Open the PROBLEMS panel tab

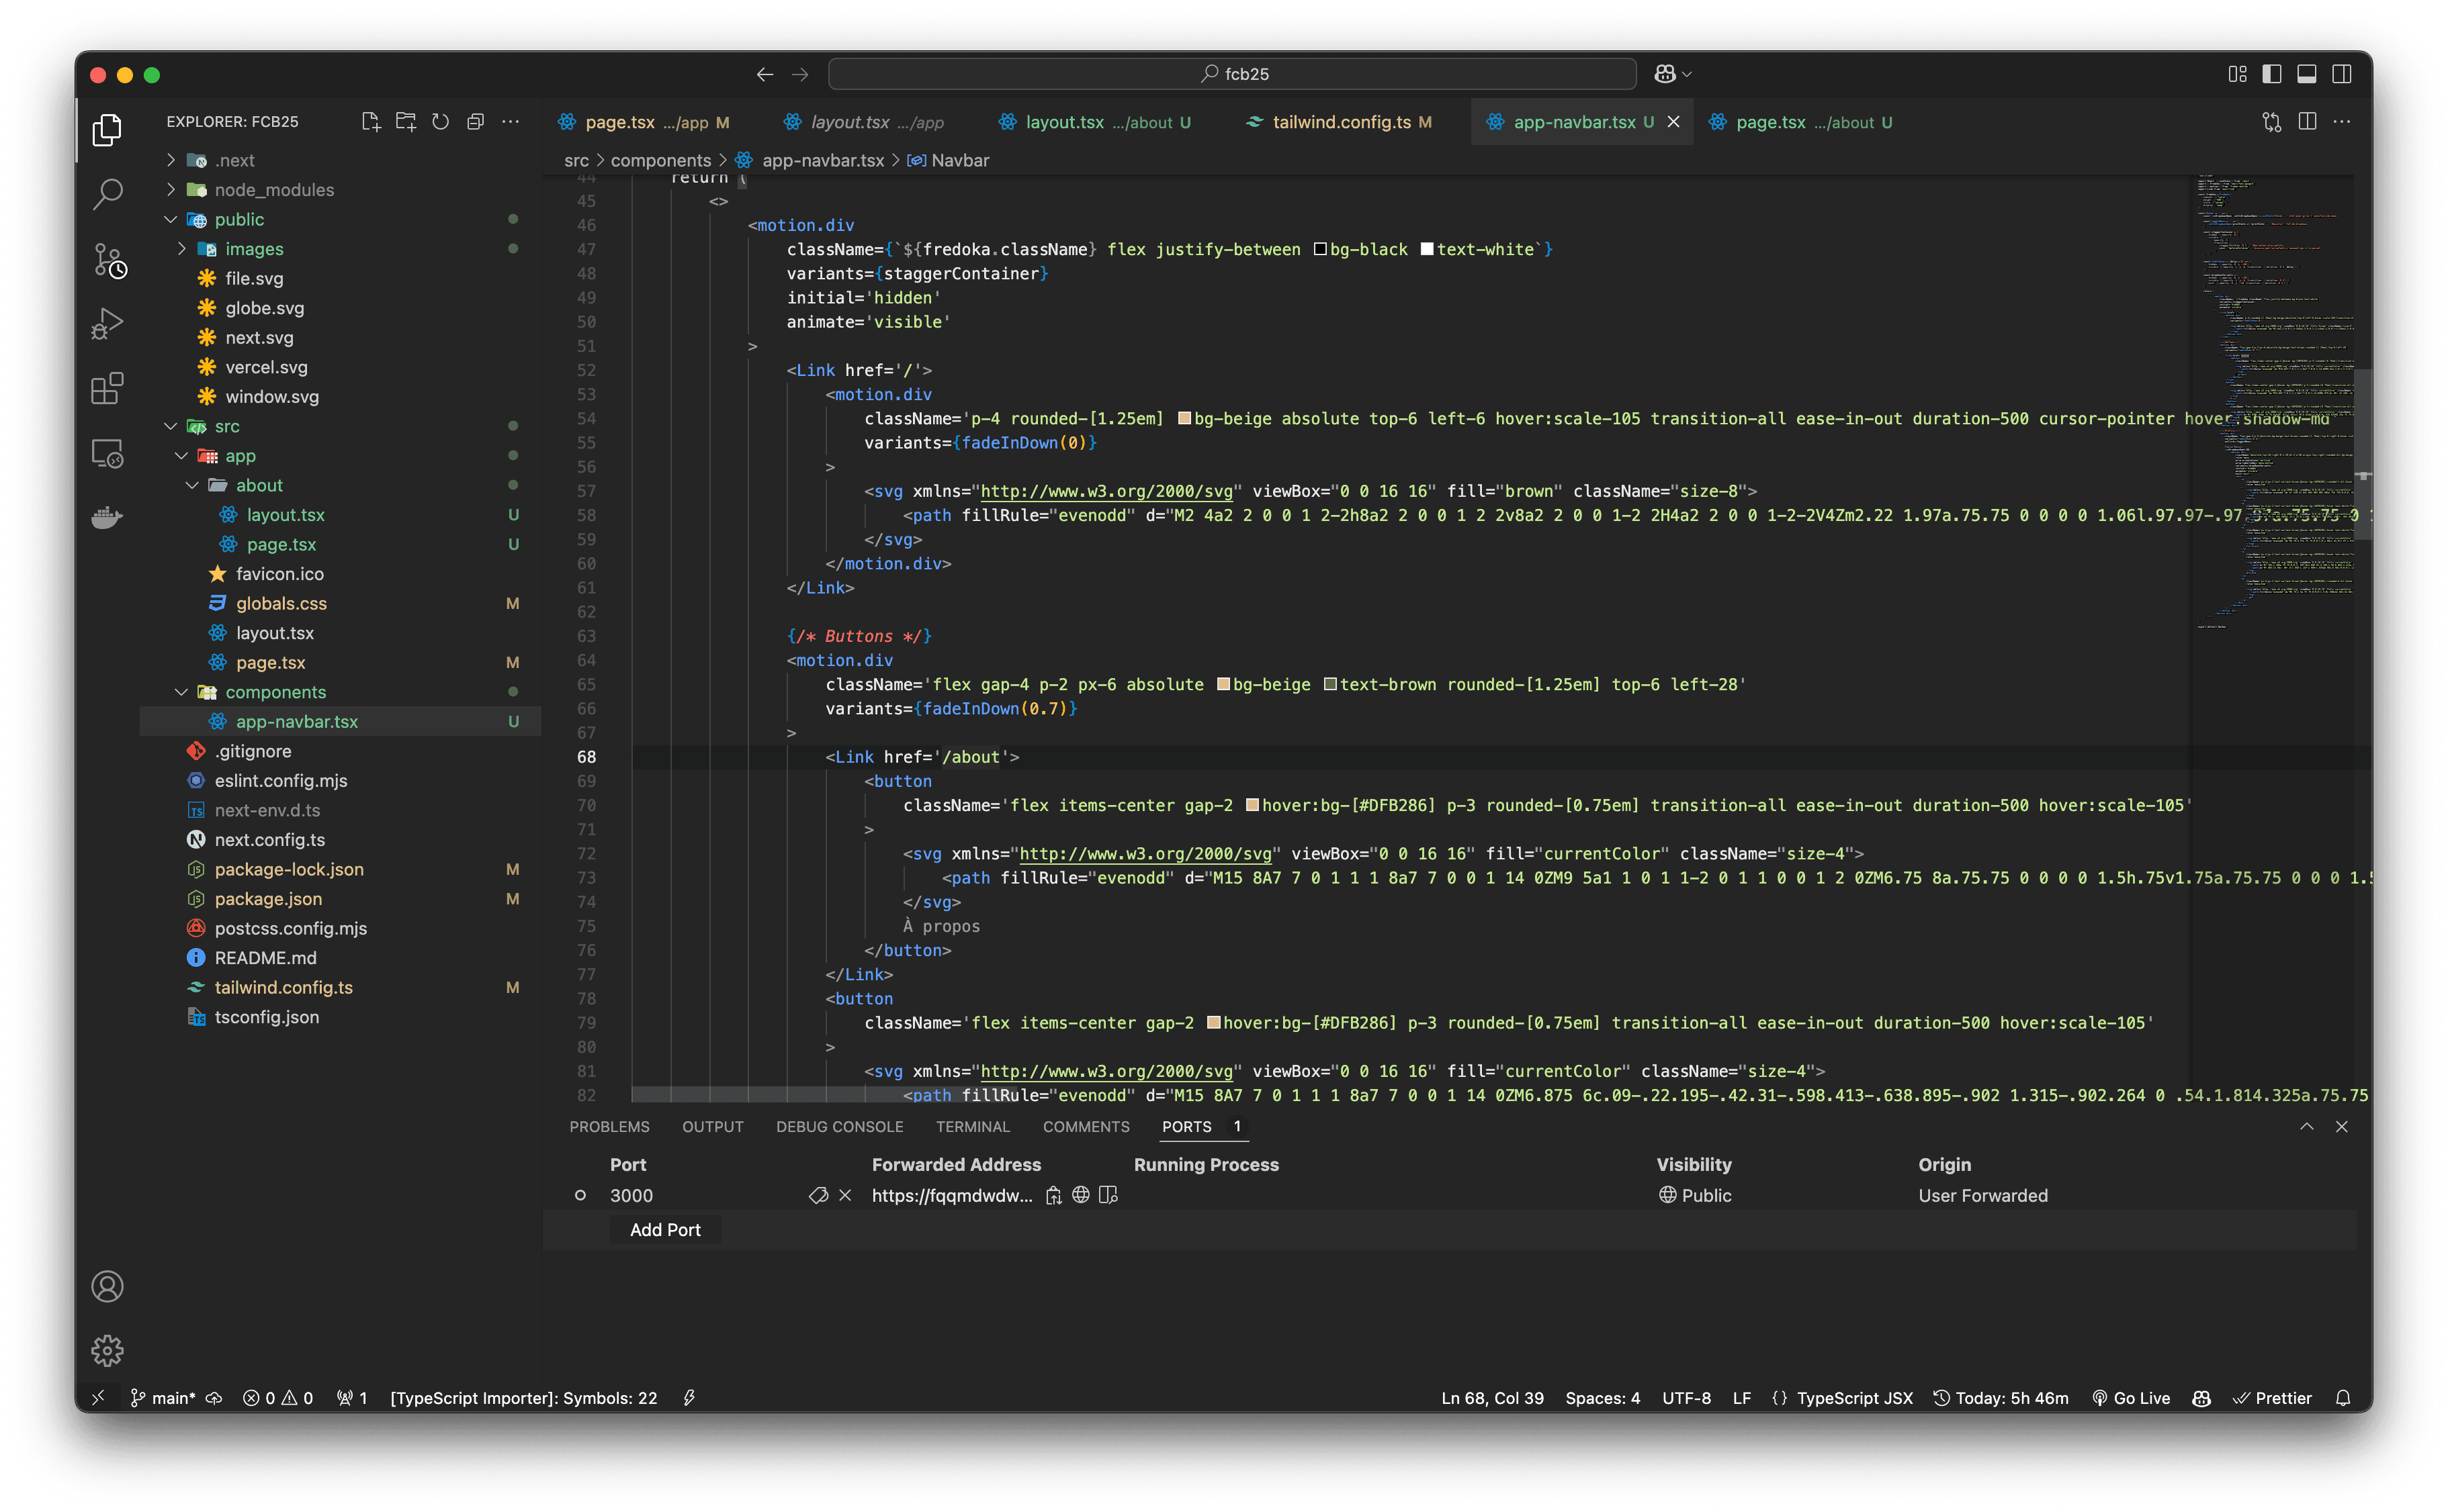tap(609, 1127)
